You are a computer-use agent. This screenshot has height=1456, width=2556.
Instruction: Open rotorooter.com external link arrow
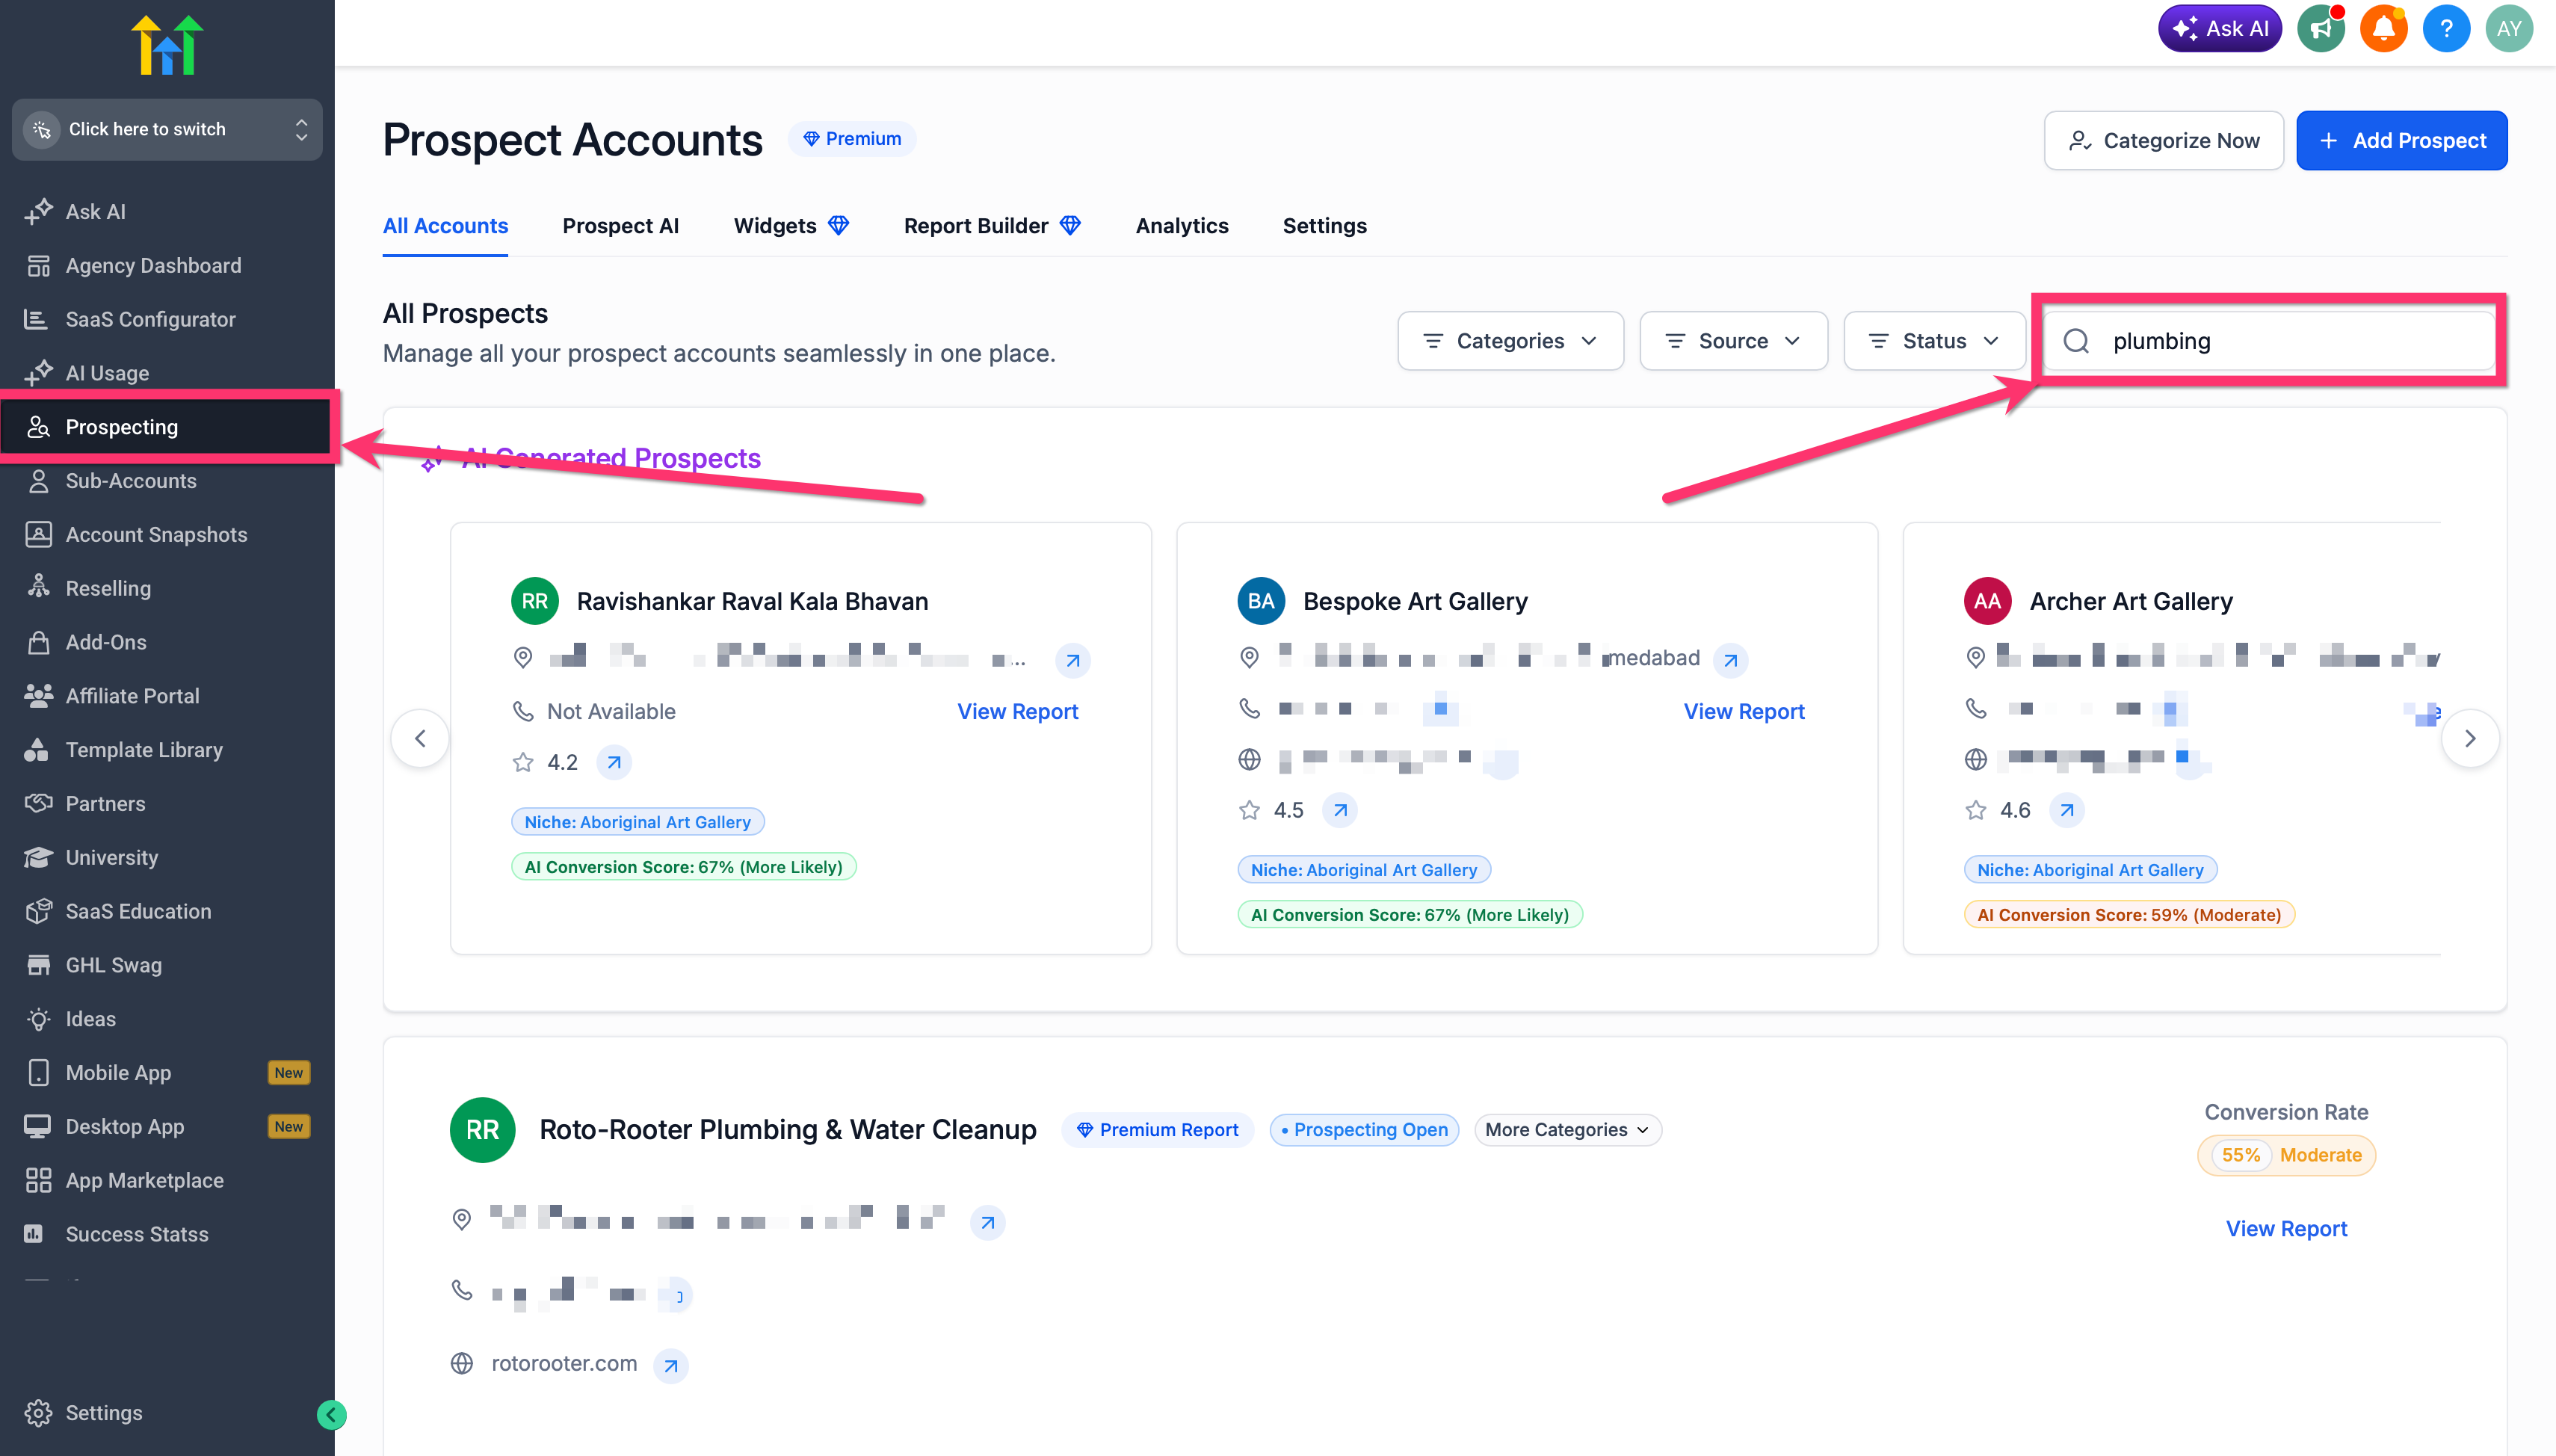pos(670,1365)
